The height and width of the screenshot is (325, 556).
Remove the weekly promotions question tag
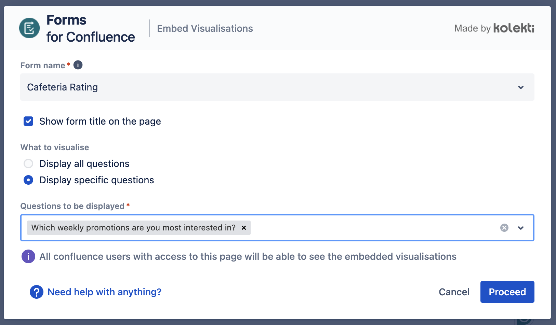[x=244, y=228]
